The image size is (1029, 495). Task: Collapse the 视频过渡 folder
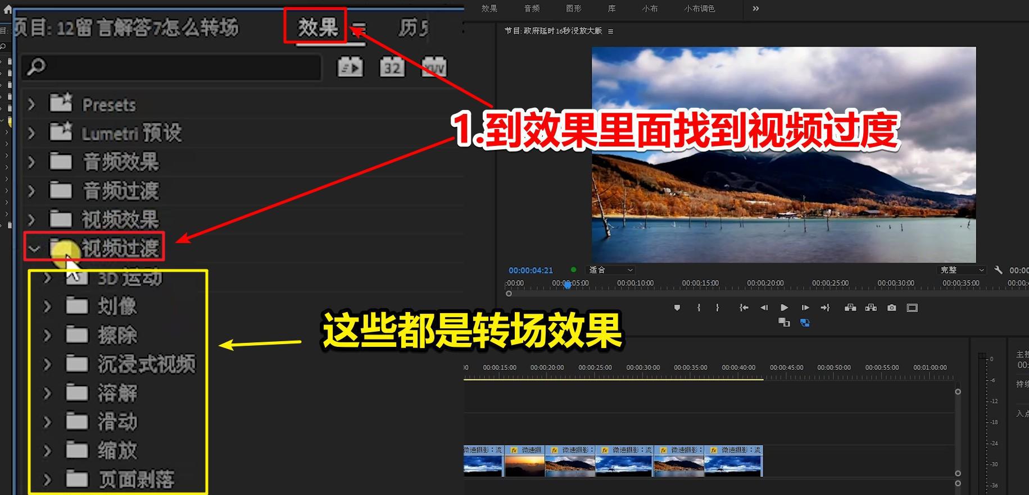[x=34, y=248]
